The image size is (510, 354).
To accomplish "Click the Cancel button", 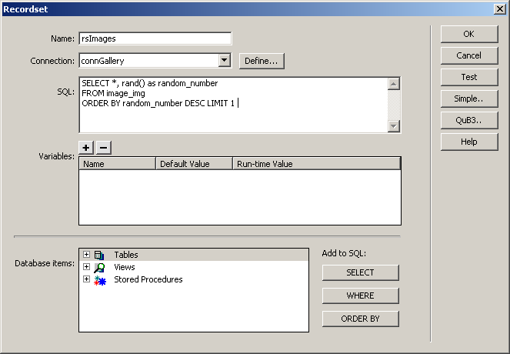I will tap(468, 55).
